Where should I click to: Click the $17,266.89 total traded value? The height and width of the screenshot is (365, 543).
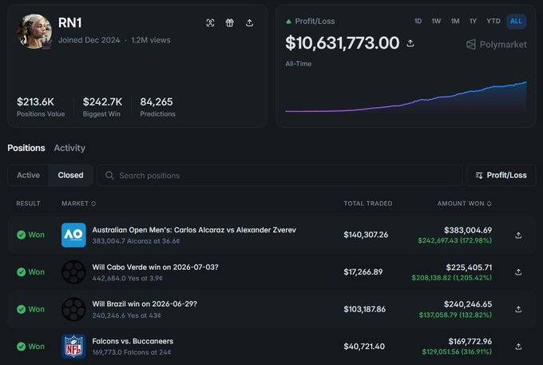[363, 272]
